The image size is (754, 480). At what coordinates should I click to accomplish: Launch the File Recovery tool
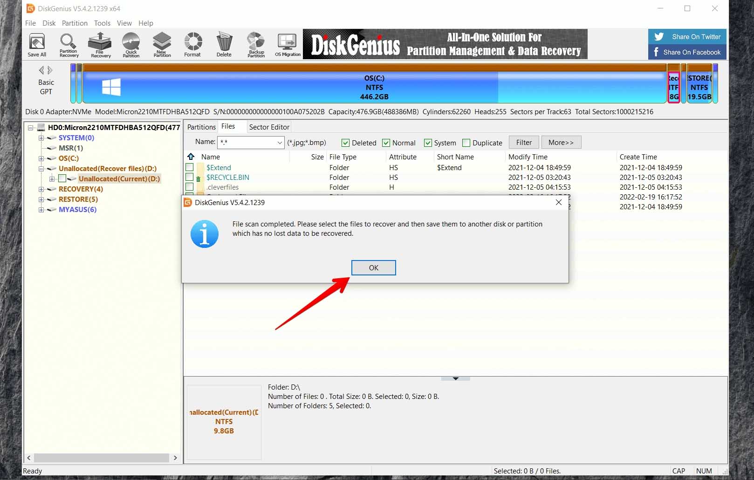(x=100, y=45)
